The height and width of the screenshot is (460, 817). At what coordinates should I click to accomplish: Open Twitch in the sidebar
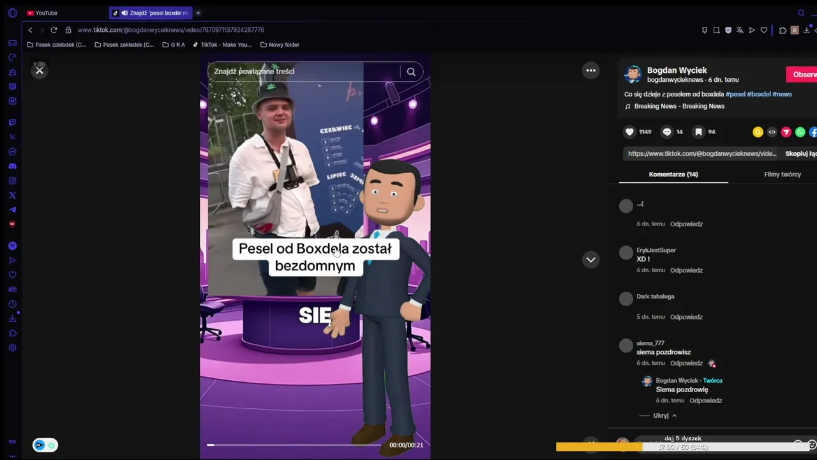[x=12, y=123]
